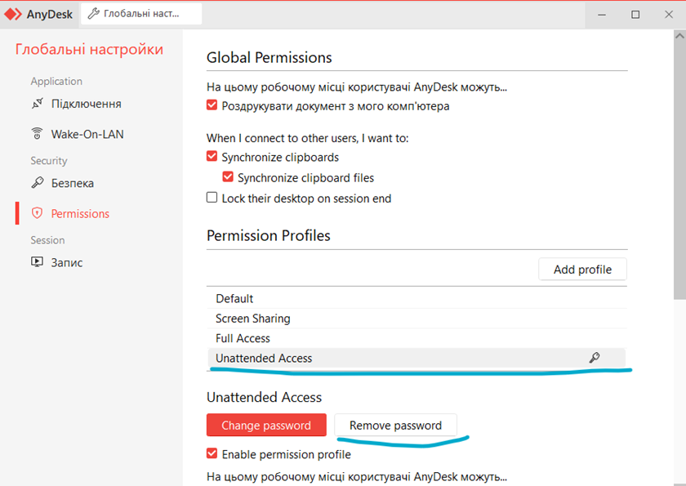The image size is (686, 486).
Task: Click the Remove password button
Action: [395, 426]
